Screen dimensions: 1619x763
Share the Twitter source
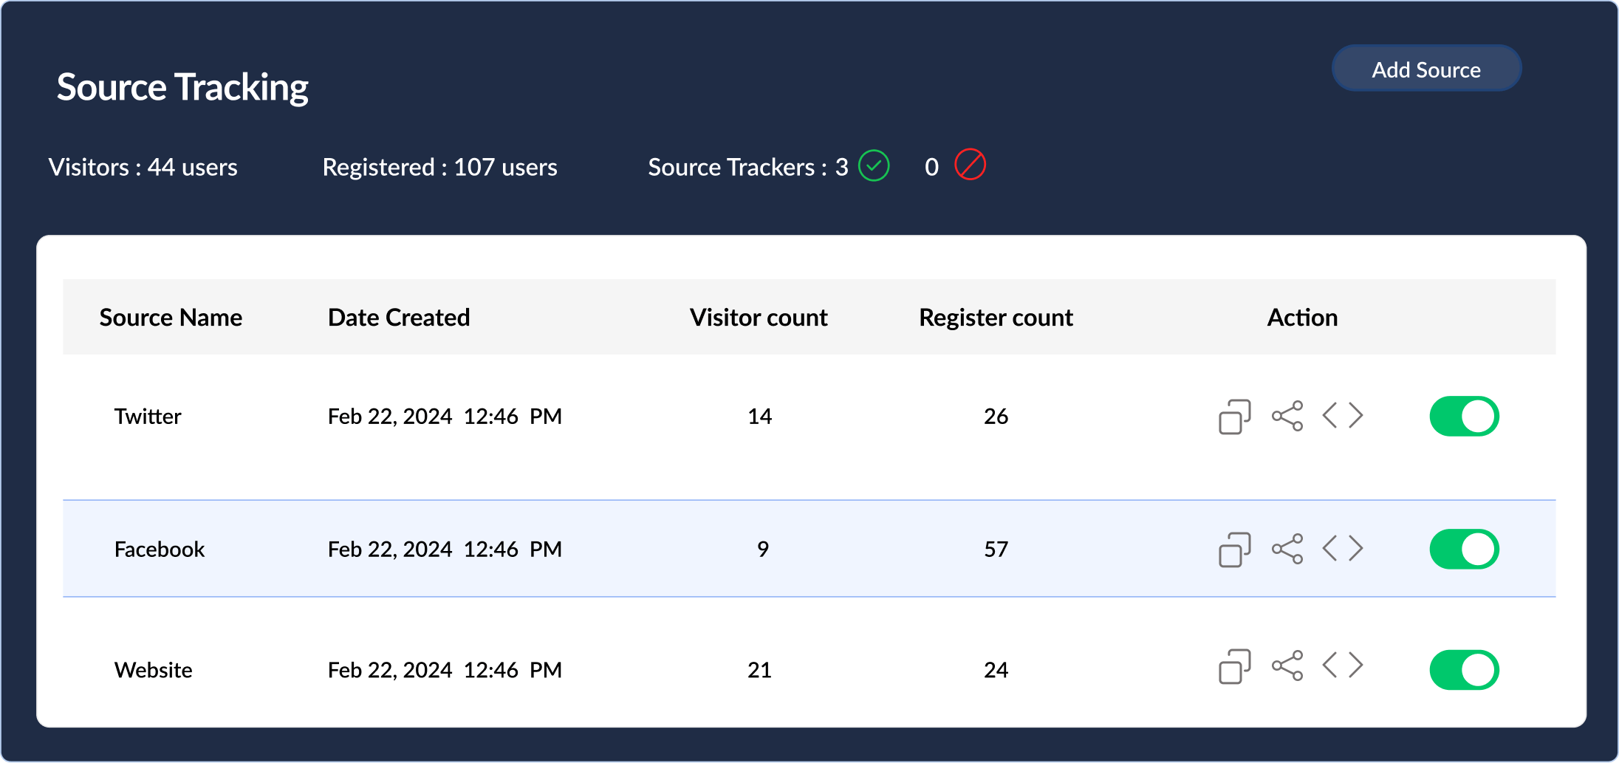1288,416
